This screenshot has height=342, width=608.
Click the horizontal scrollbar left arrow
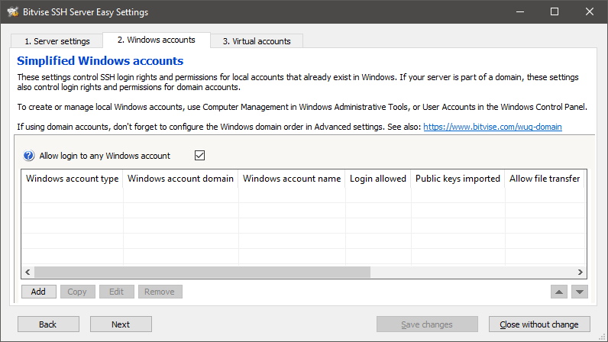click(x=27, y=272)
